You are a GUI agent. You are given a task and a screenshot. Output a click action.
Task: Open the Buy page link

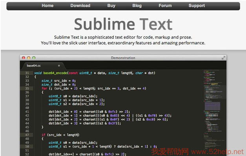pos(111,5)
